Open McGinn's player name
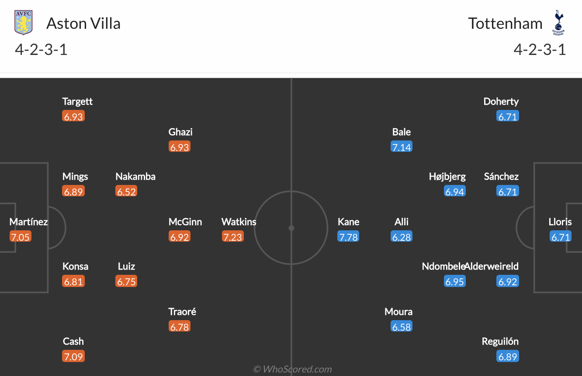Viewport: 582px width, 376px height. (185, 222)
